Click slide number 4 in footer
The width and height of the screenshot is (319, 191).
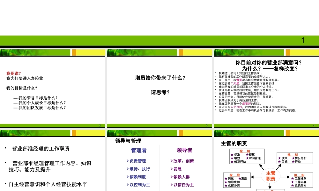coord(314,125)
